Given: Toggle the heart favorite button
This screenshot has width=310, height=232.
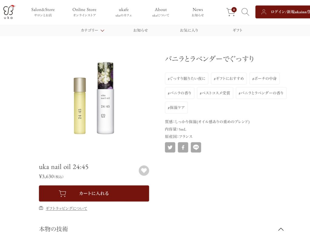Looking at the screenshot, I should pos(144,170).
